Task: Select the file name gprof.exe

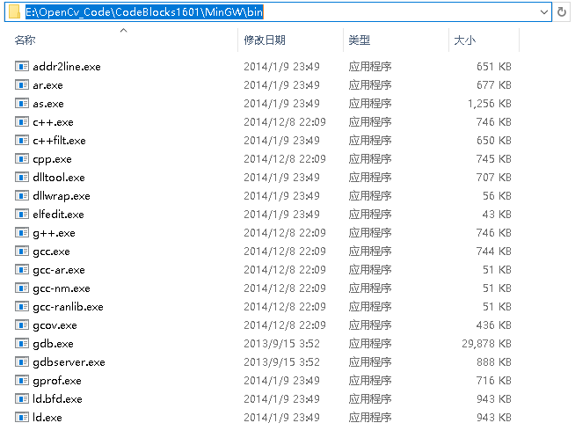Action: (x=57, y=381)
